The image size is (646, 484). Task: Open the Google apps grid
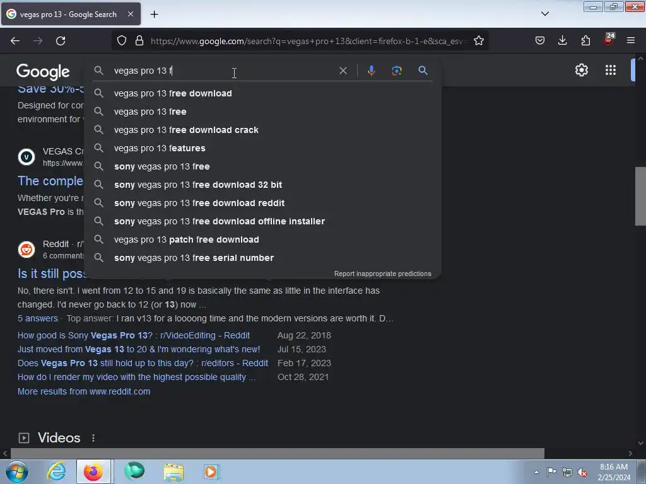click(x=611, y=70)
